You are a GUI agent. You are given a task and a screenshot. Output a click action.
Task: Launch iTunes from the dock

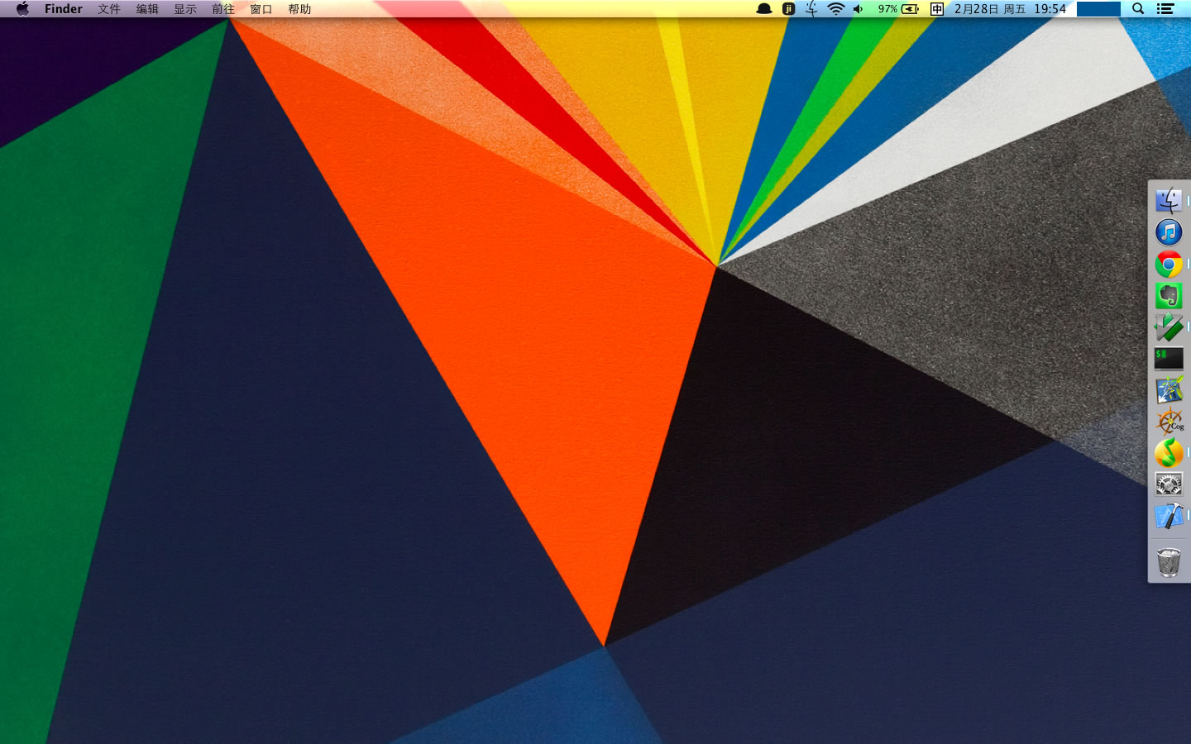pos(1169,232)
